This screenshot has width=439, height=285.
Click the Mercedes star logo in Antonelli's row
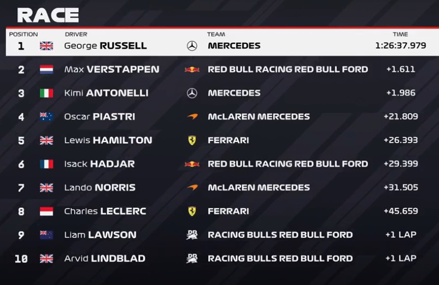192,93
